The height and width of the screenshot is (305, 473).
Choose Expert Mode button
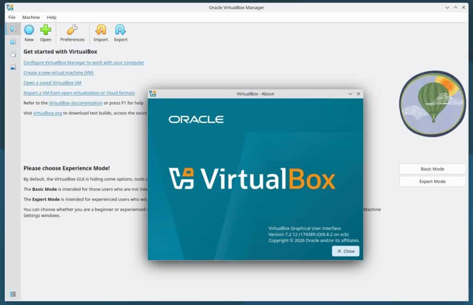432,181
